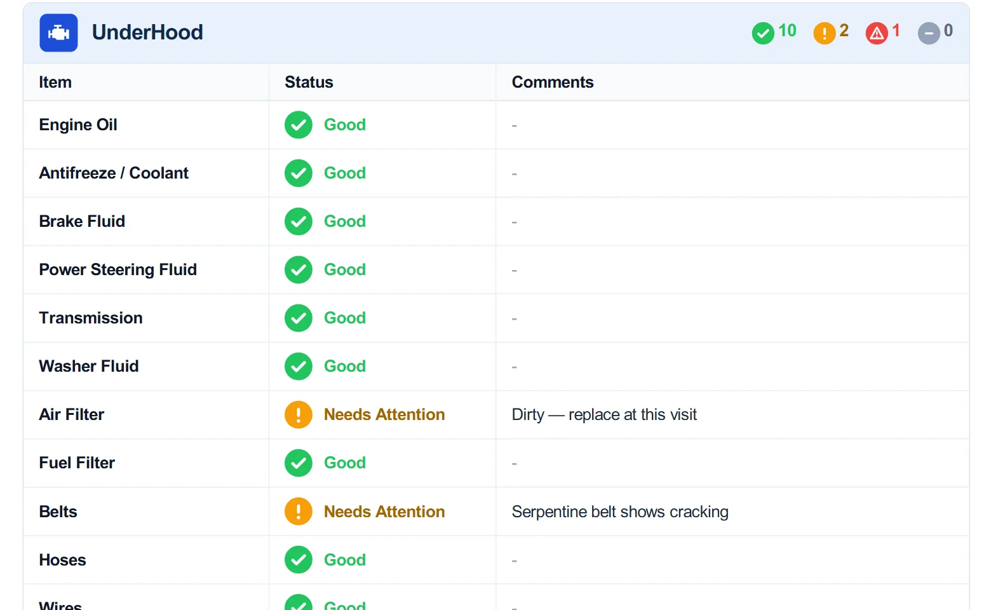Click the Good status text for Engine Oil
Image resolution: width=991 pixels, height=610 pixels.
(x=345, y=125)
